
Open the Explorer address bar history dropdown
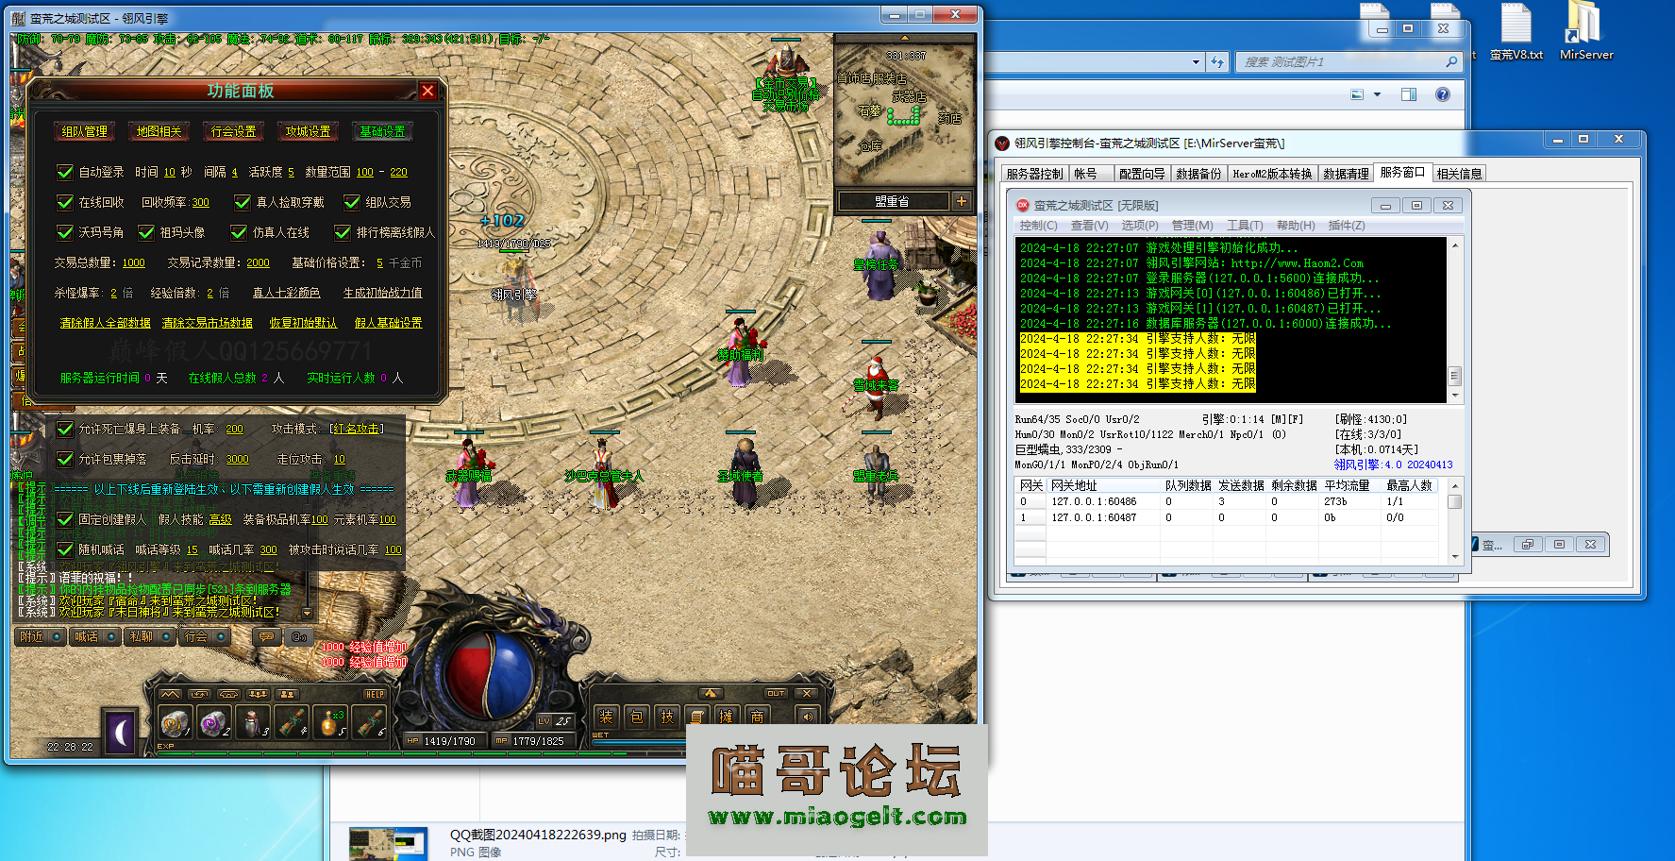(1196, 62)
